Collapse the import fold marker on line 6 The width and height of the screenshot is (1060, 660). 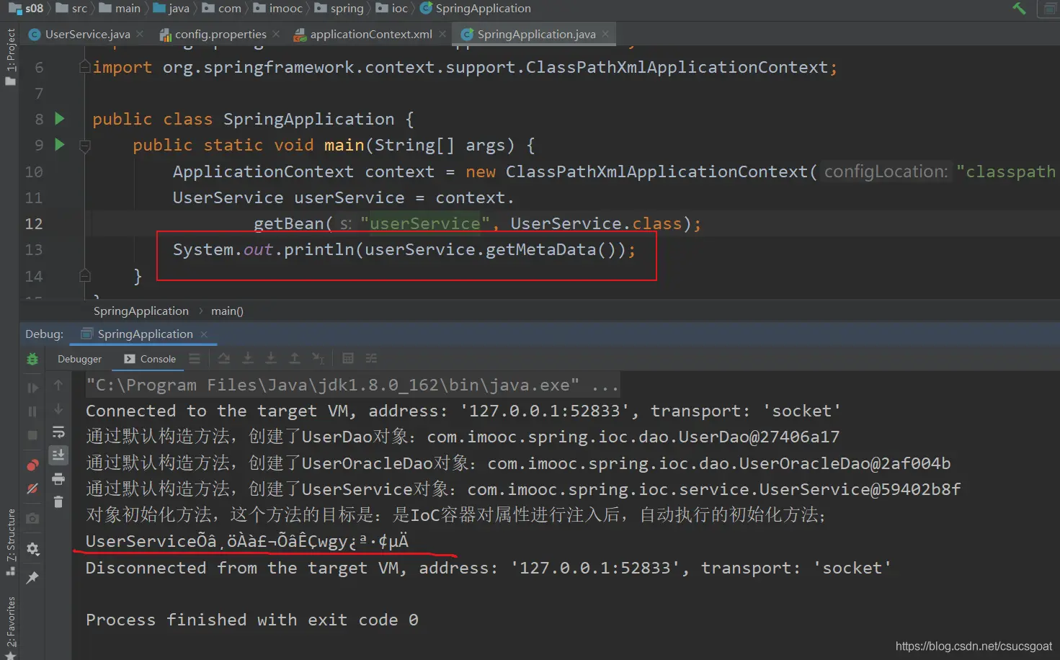84,67
